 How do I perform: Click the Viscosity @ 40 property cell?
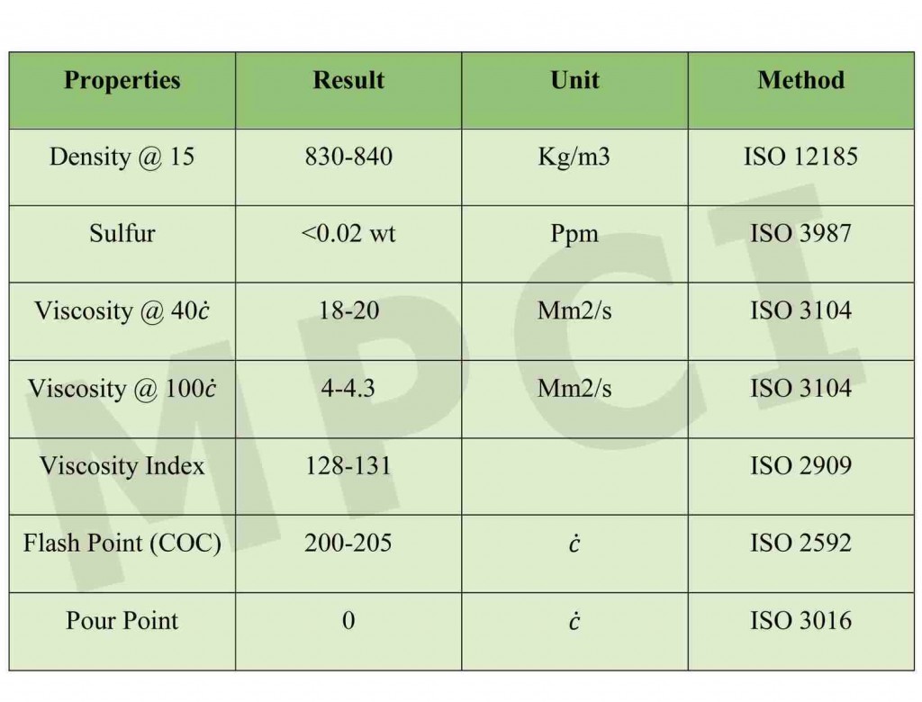point(122,311)
